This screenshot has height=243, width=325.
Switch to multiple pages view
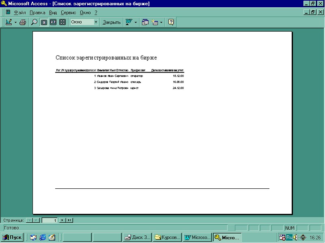62,22
